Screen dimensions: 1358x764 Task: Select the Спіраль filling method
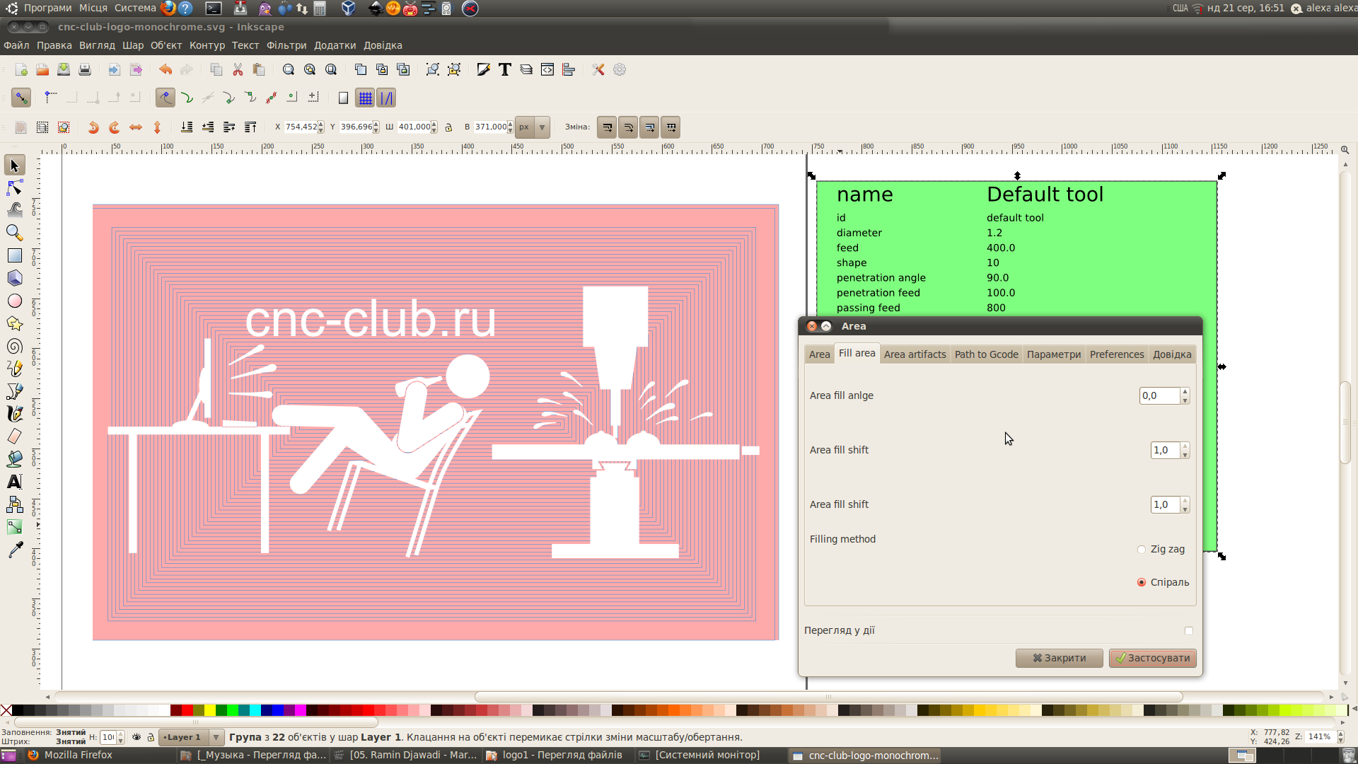pos(1141,582)
